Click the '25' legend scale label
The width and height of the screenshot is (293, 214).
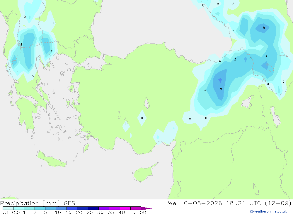90,212
